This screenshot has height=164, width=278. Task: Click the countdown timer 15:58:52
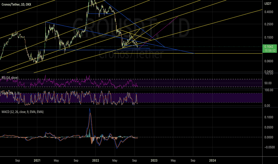(x=270, y=50)
